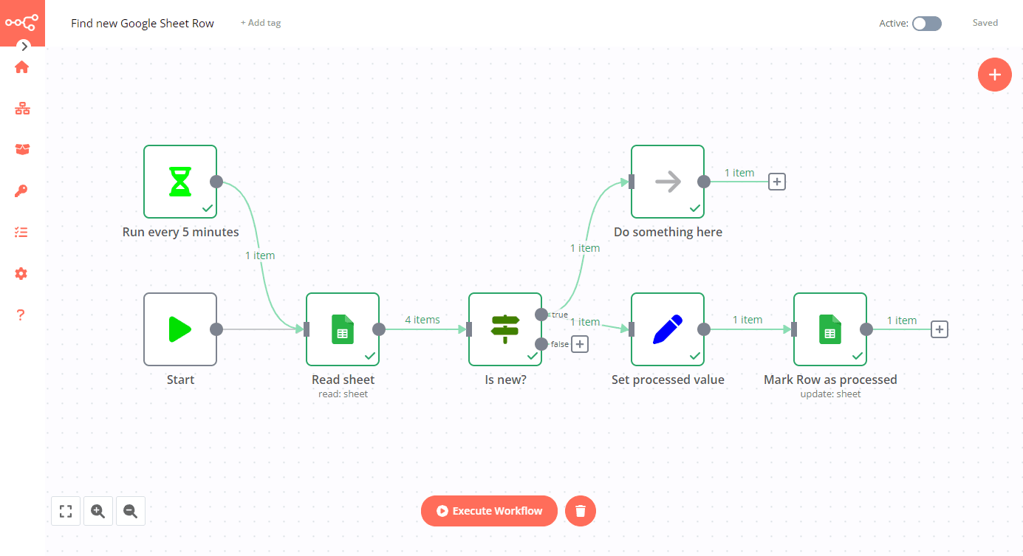Image resolution: width=1023 pixels, height=556 pixels.
Task: Select the Set processed value node
Action: pos(668,329)
